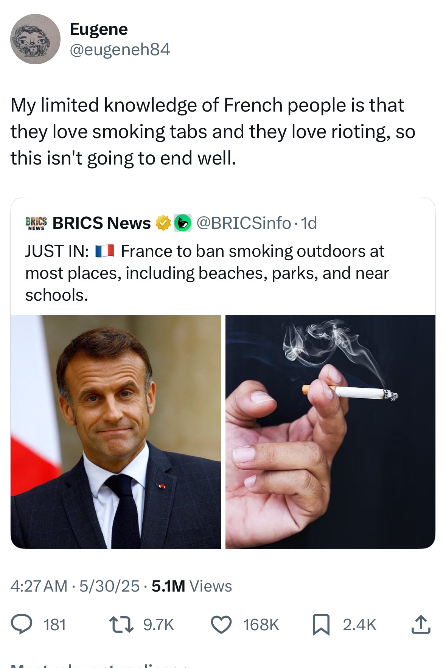Open the @BRICSinfo handle

[x=244, y=223]
